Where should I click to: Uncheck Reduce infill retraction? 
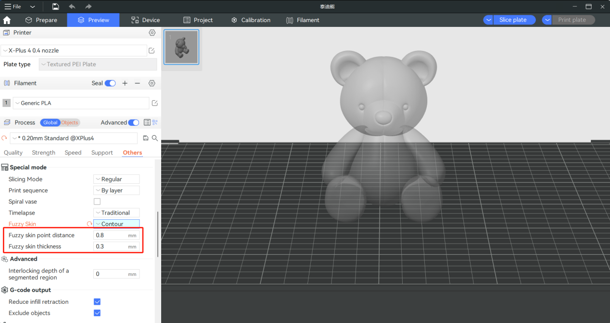click(x=97, y=302)
